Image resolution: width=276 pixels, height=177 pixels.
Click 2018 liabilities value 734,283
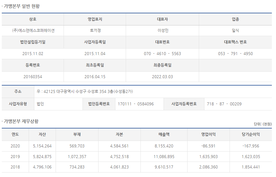(77, 167)
